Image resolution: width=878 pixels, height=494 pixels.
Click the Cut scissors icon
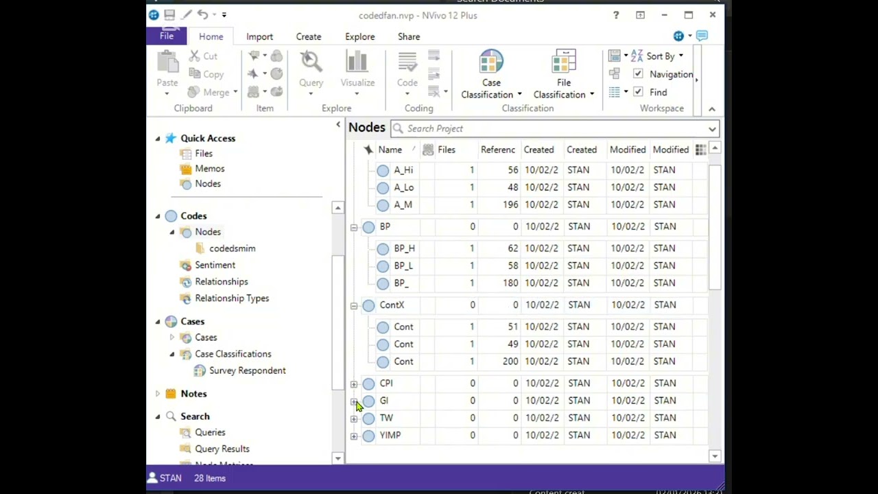[x=194, y=56]
